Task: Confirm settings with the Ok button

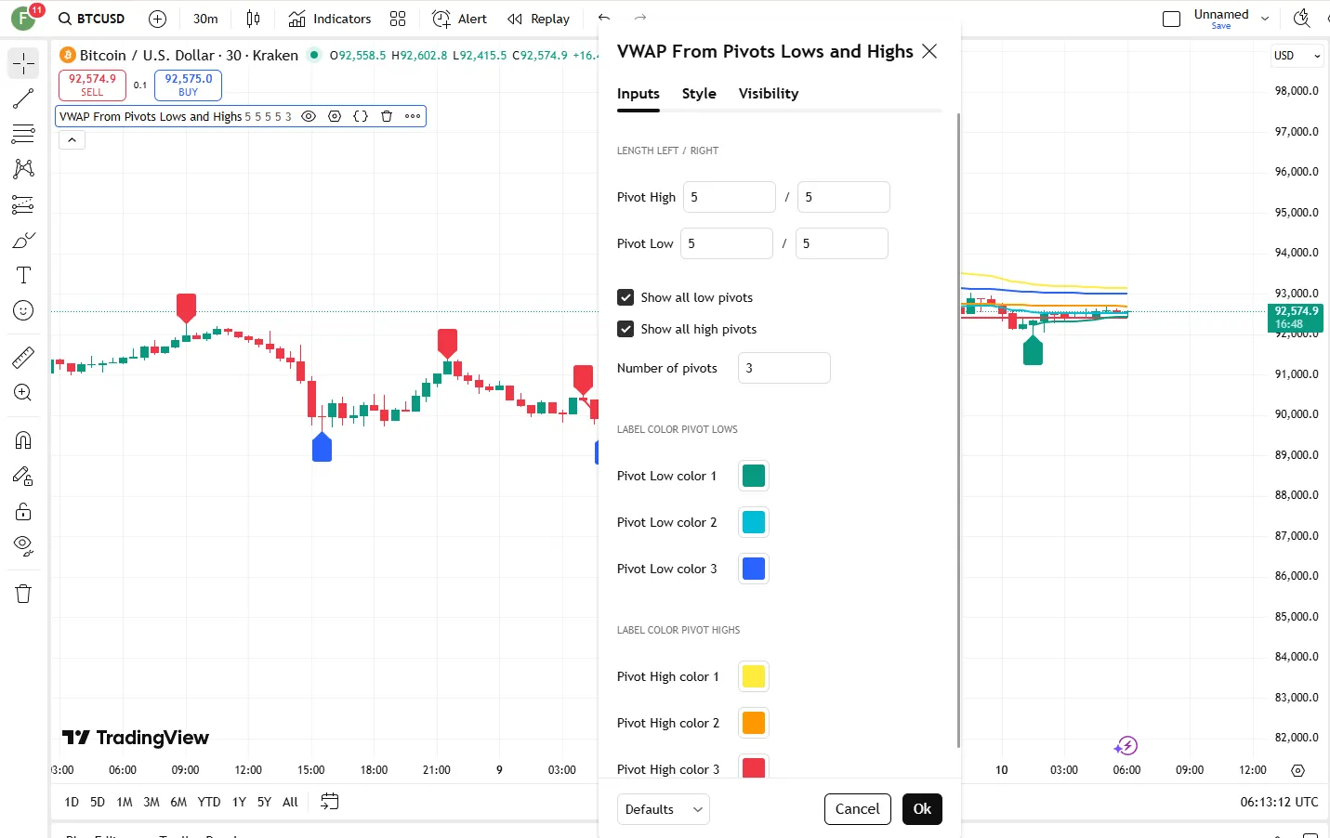Action: pos(922,809)
